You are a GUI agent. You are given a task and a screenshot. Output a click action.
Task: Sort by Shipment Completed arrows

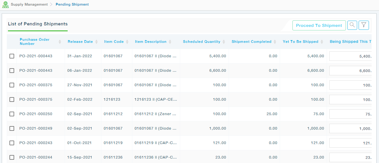[275, 42]
